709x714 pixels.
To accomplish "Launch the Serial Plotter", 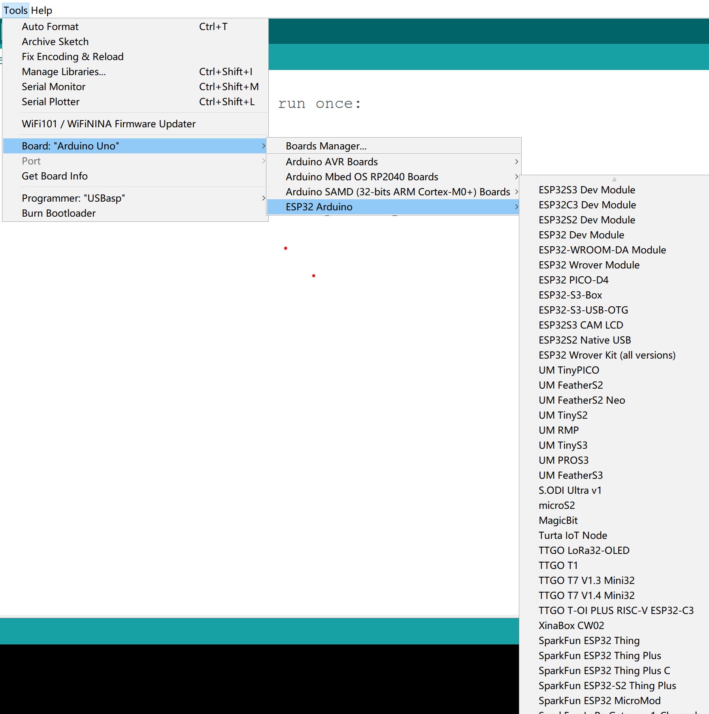I will click(136, 102).
